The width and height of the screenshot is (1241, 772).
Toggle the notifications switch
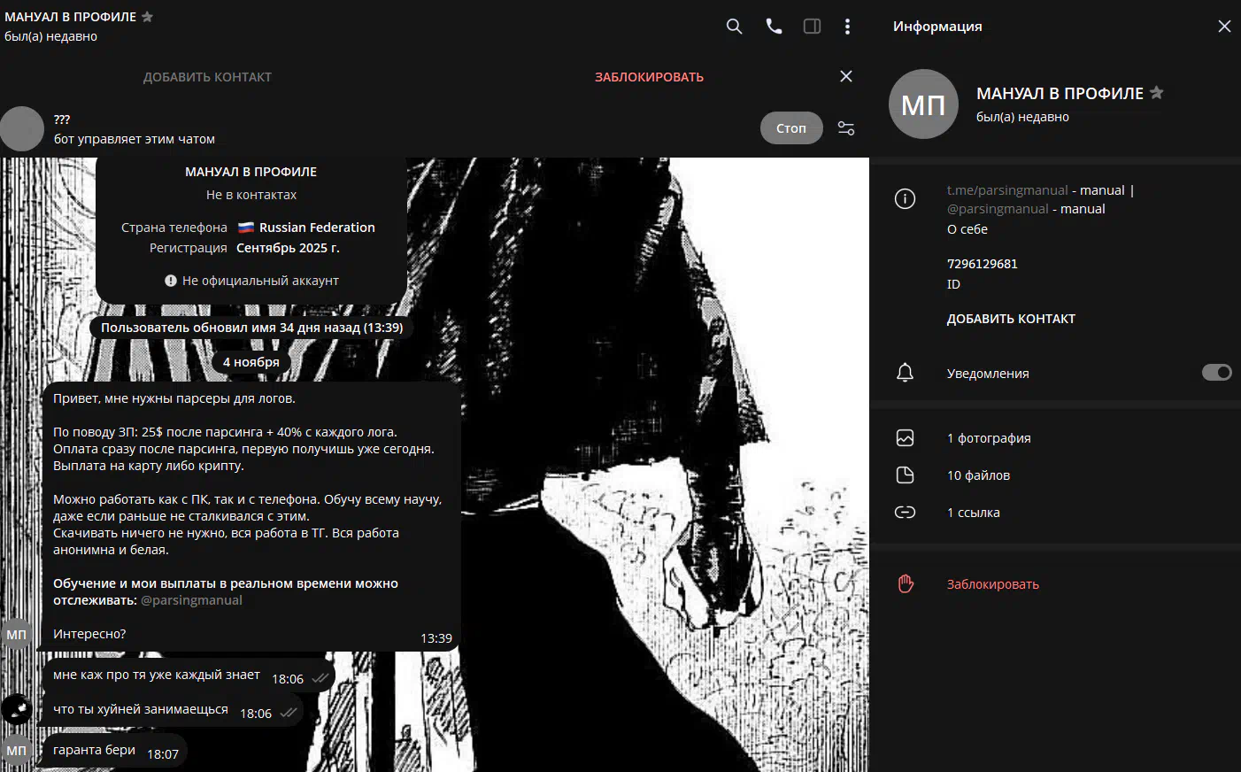[x=1216, y=373]
